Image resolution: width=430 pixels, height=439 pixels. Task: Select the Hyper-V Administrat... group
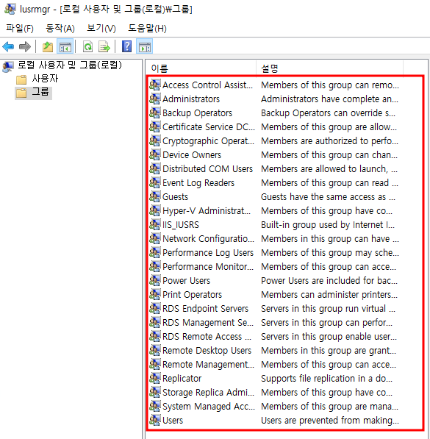click(x=207, y=210)
